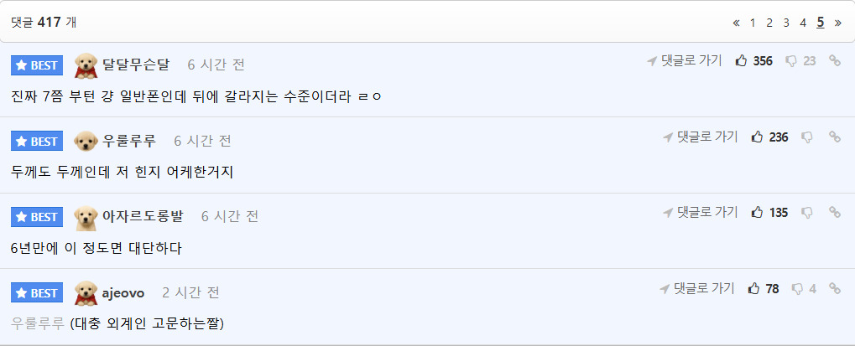Click link icon on 우룰루루's comment
Image resolution: width=855 pixels, height=346 pixels.
point(834,137)
